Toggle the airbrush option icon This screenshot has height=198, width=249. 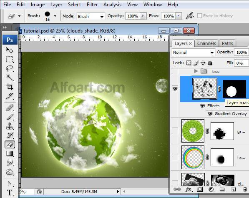tap(190, 16)
